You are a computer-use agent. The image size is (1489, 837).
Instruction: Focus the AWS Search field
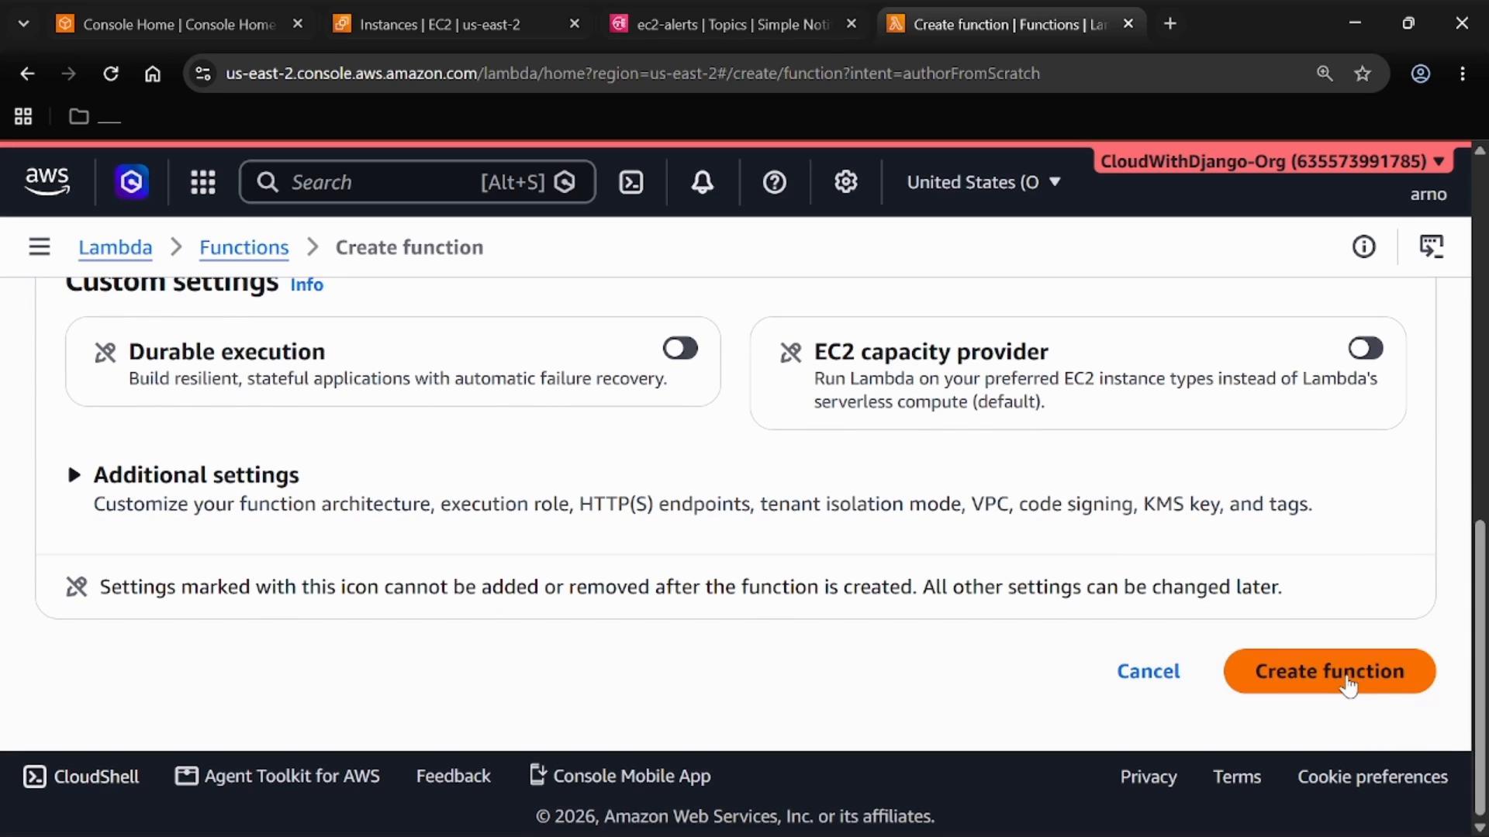[417, 182]
